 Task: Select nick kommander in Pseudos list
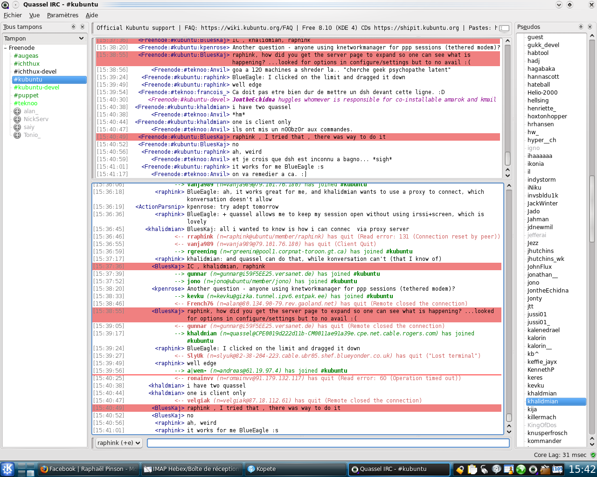(545, 441)
